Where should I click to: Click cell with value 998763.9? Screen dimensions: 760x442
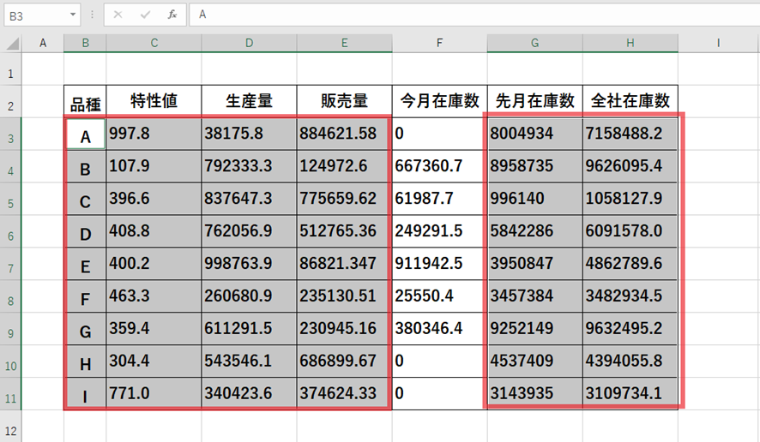pyautogui.click(x=249, y=264)
